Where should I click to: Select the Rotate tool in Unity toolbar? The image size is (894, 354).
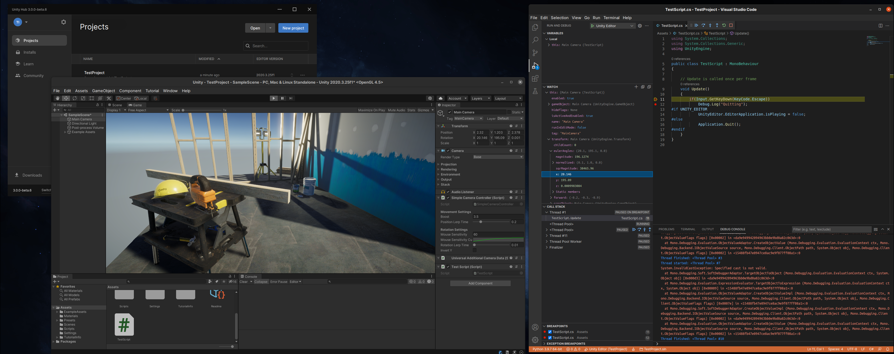(75, 98)
